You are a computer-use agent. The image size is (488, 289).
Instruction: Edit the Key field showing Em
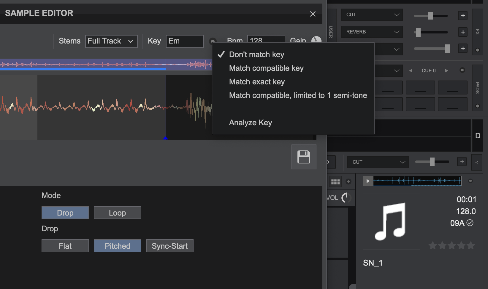coord(185,41)
